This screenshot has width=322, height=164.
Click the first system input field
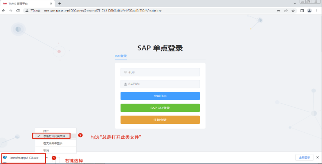[x=160, y=72]
